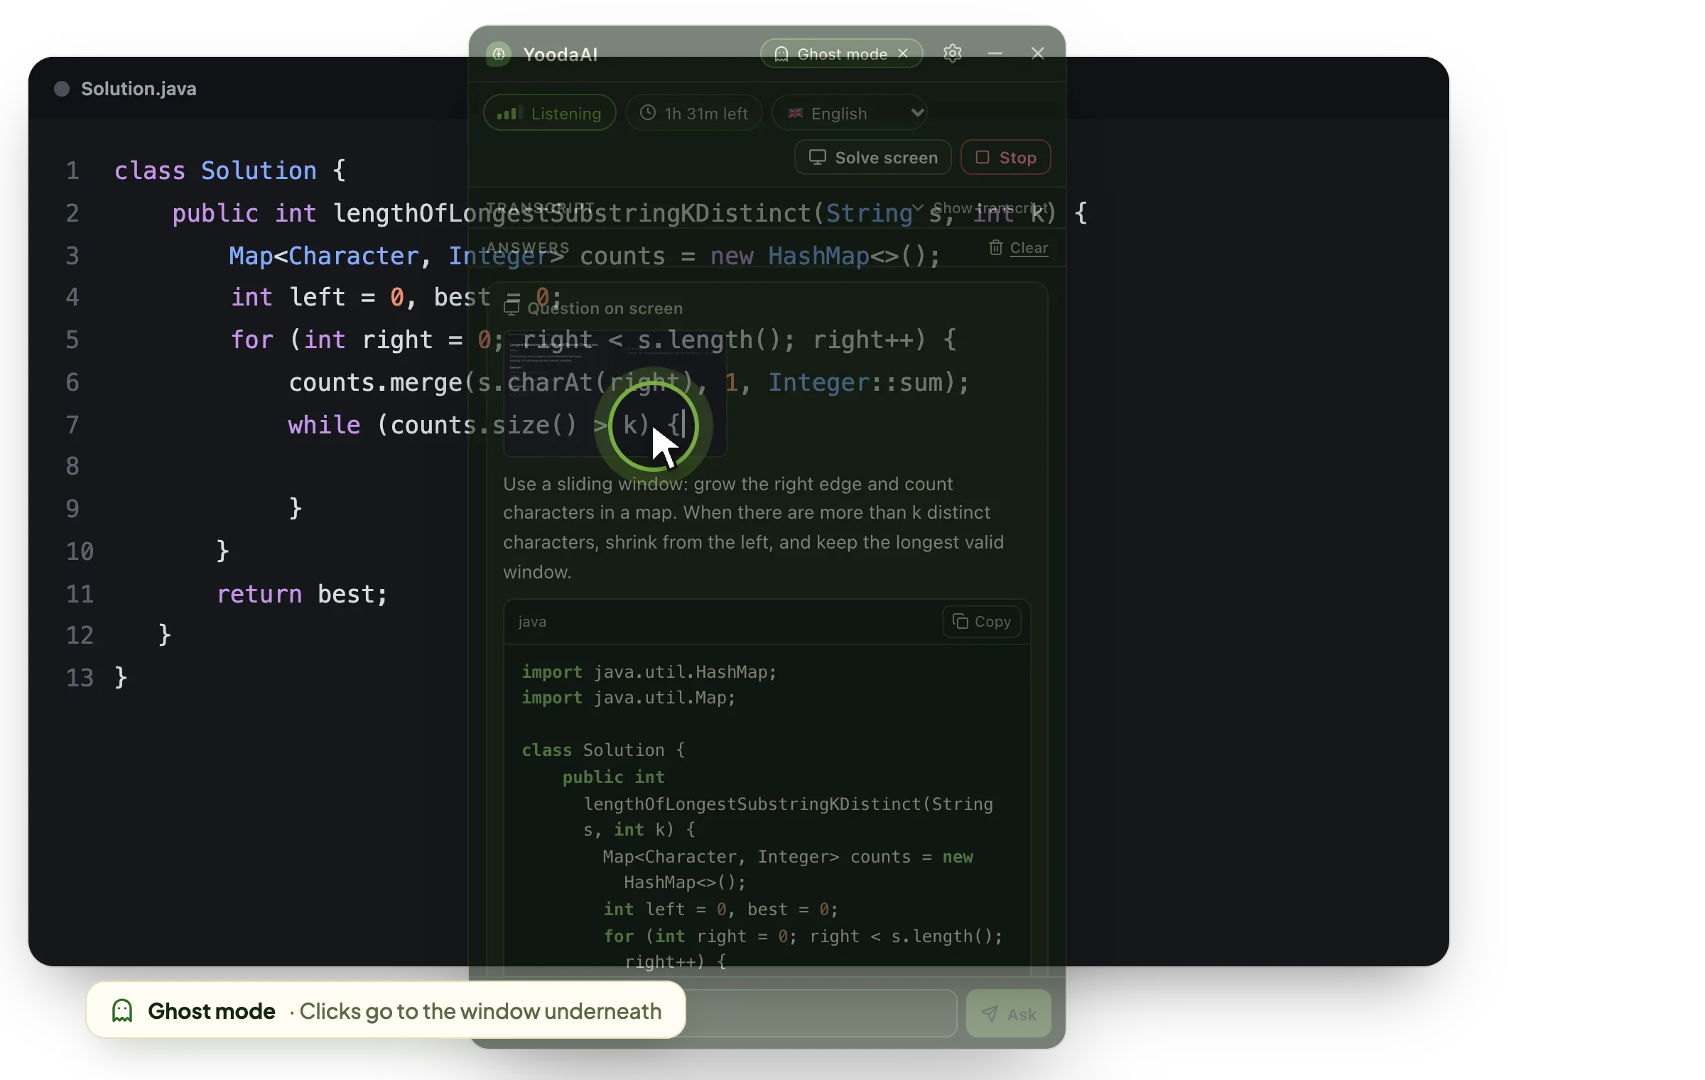Dismiss Ghost mode with its X
This screenshot has width=1705, height=1080.
[x=904, y=53]
